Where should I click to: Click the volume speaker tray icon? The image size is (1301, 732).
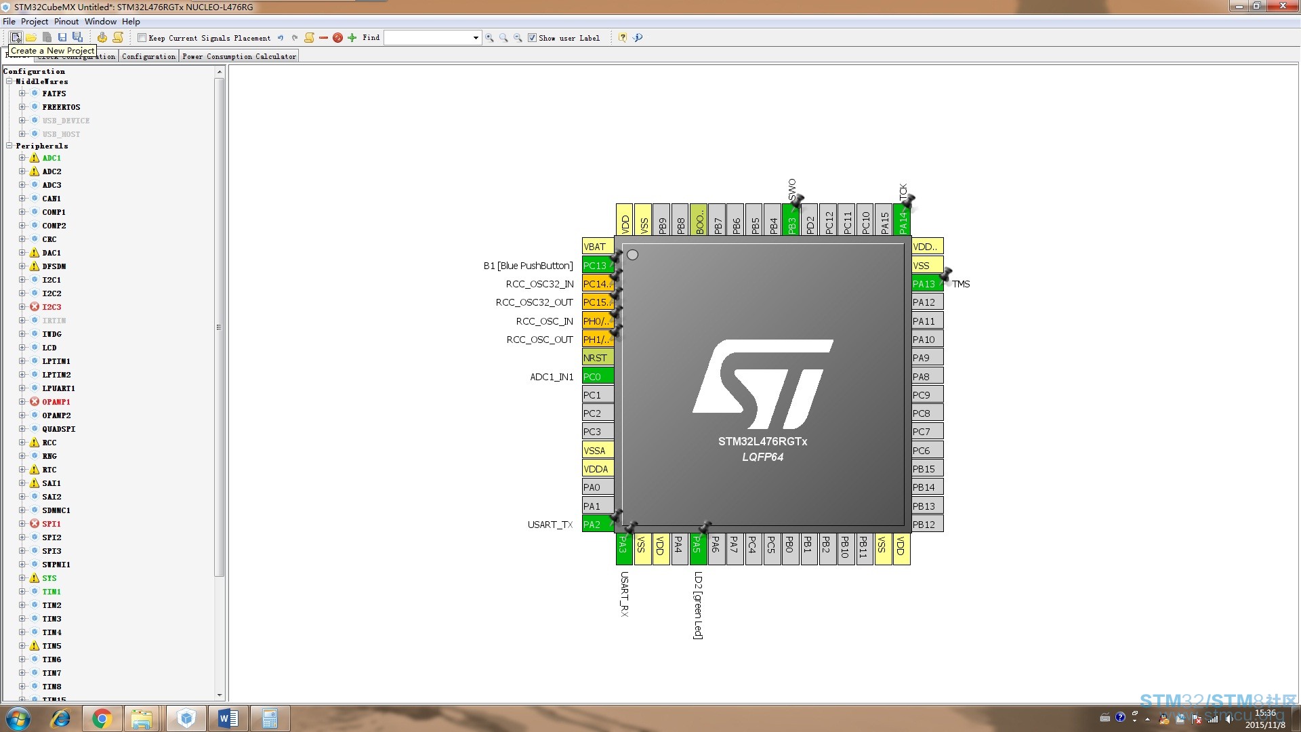tap(1229, 718)
